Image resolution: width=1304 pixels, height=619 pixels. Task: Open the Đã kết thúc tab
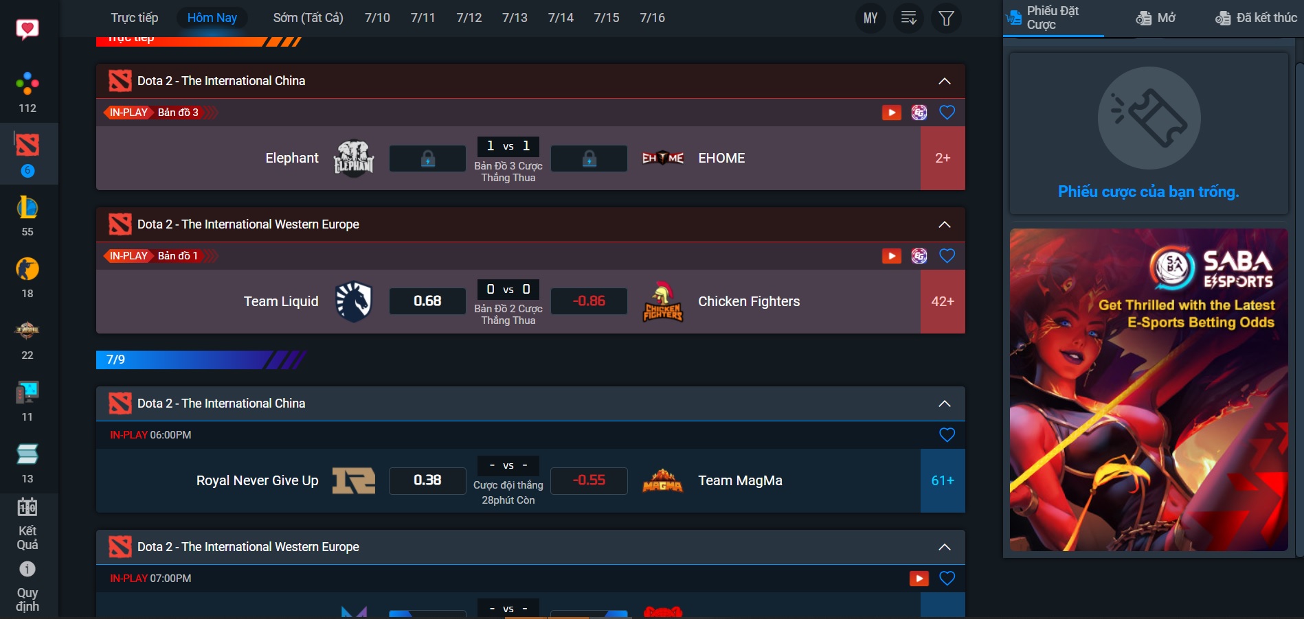(1256, 18)
